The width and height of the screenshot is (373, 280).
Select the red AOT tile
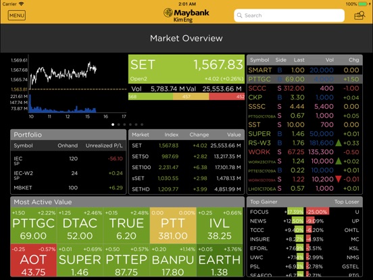[x=33, y=260]
